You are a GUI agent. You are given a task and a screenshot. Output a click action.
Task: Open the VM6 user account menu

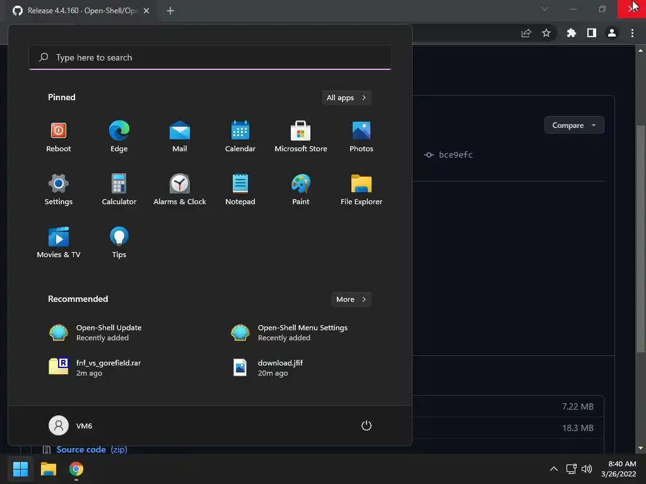pyautogui.click(x=71, y=425)
